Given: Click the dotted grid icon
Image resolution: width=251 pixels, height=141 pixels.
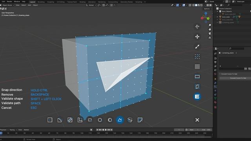Looking at the screenshot, I should pyautogui.click(x=197, y=67).
